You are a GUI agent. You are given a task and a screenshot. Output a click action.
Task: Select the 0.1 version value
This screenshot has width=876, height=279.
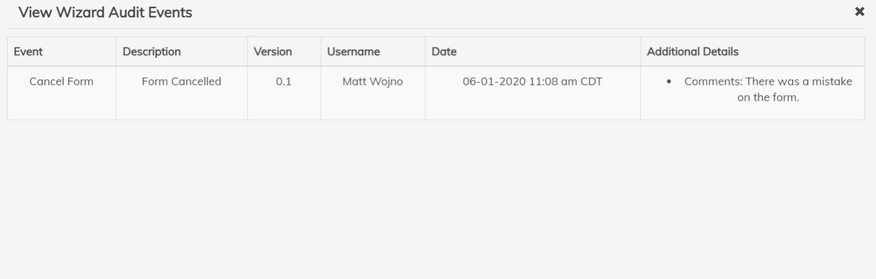click(284, 82)
